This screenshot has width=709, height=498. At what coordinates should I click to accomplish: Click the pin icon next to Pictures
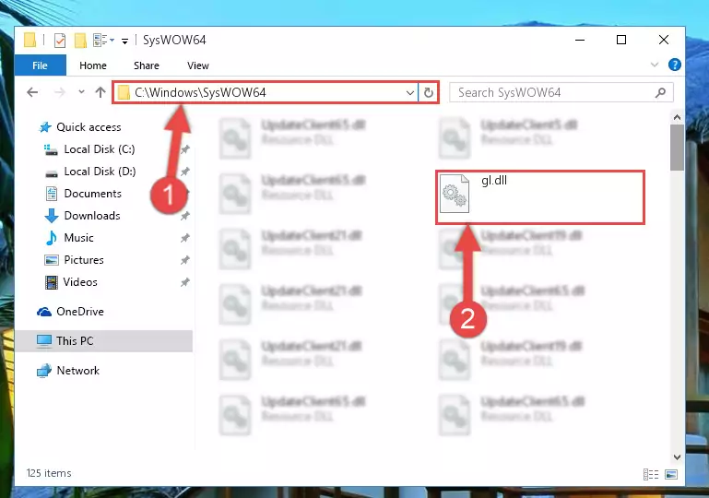point(185,260)
